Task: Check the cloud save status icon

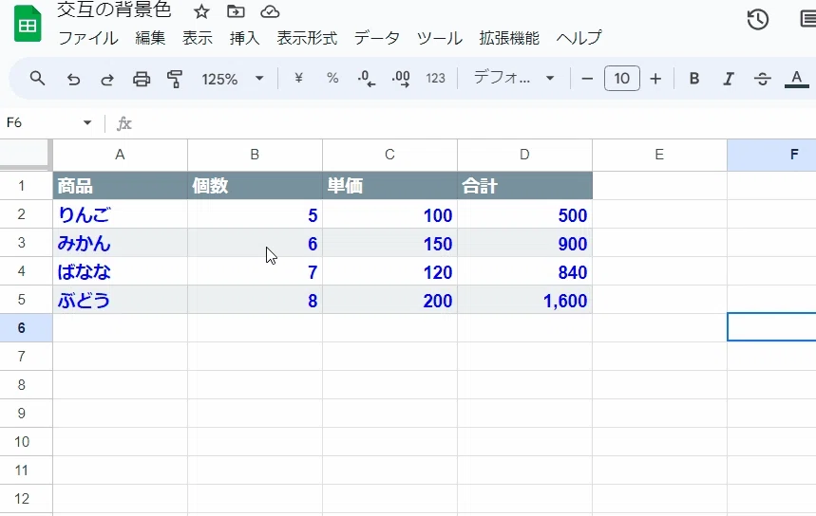Action: click(x=270, y=11)
